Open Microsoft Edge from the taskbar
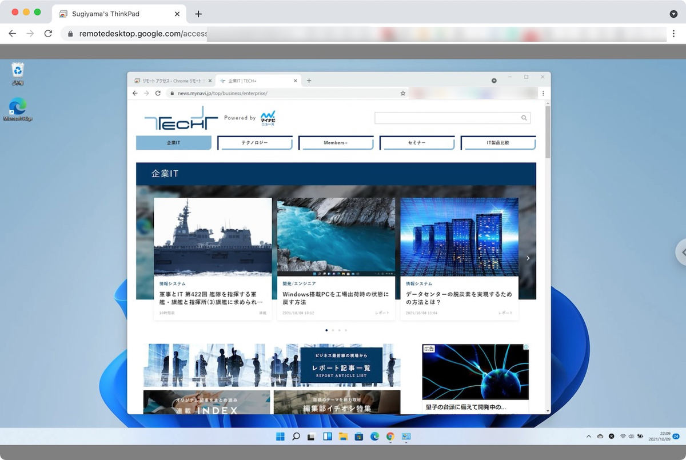This screenshot has height=460, width=686. pyautogui.click(x=374, y=437)
